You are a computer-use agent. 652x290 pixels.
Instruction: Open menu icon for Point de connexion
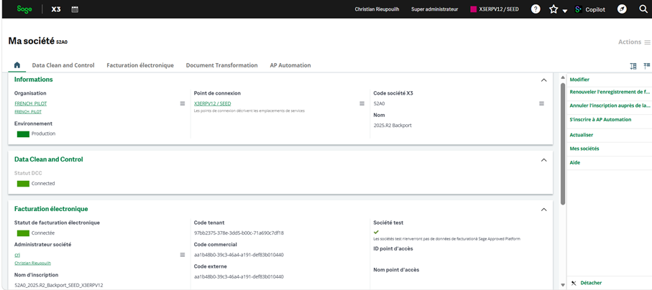click(x=362, y=103)
